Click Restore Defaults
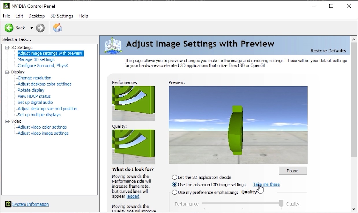Image resolution: width=358 pixels, height=213 pixels. (x=328, y=51)
